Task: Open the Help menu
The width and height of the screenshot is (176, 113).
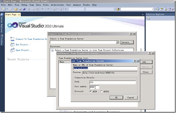Action: pos(94,5)
